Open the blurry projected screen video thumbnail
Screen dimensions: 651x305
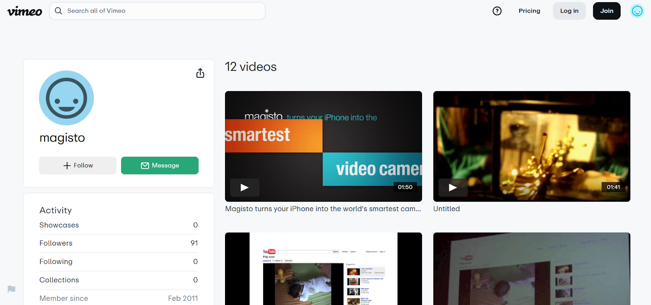coord(532,269)
